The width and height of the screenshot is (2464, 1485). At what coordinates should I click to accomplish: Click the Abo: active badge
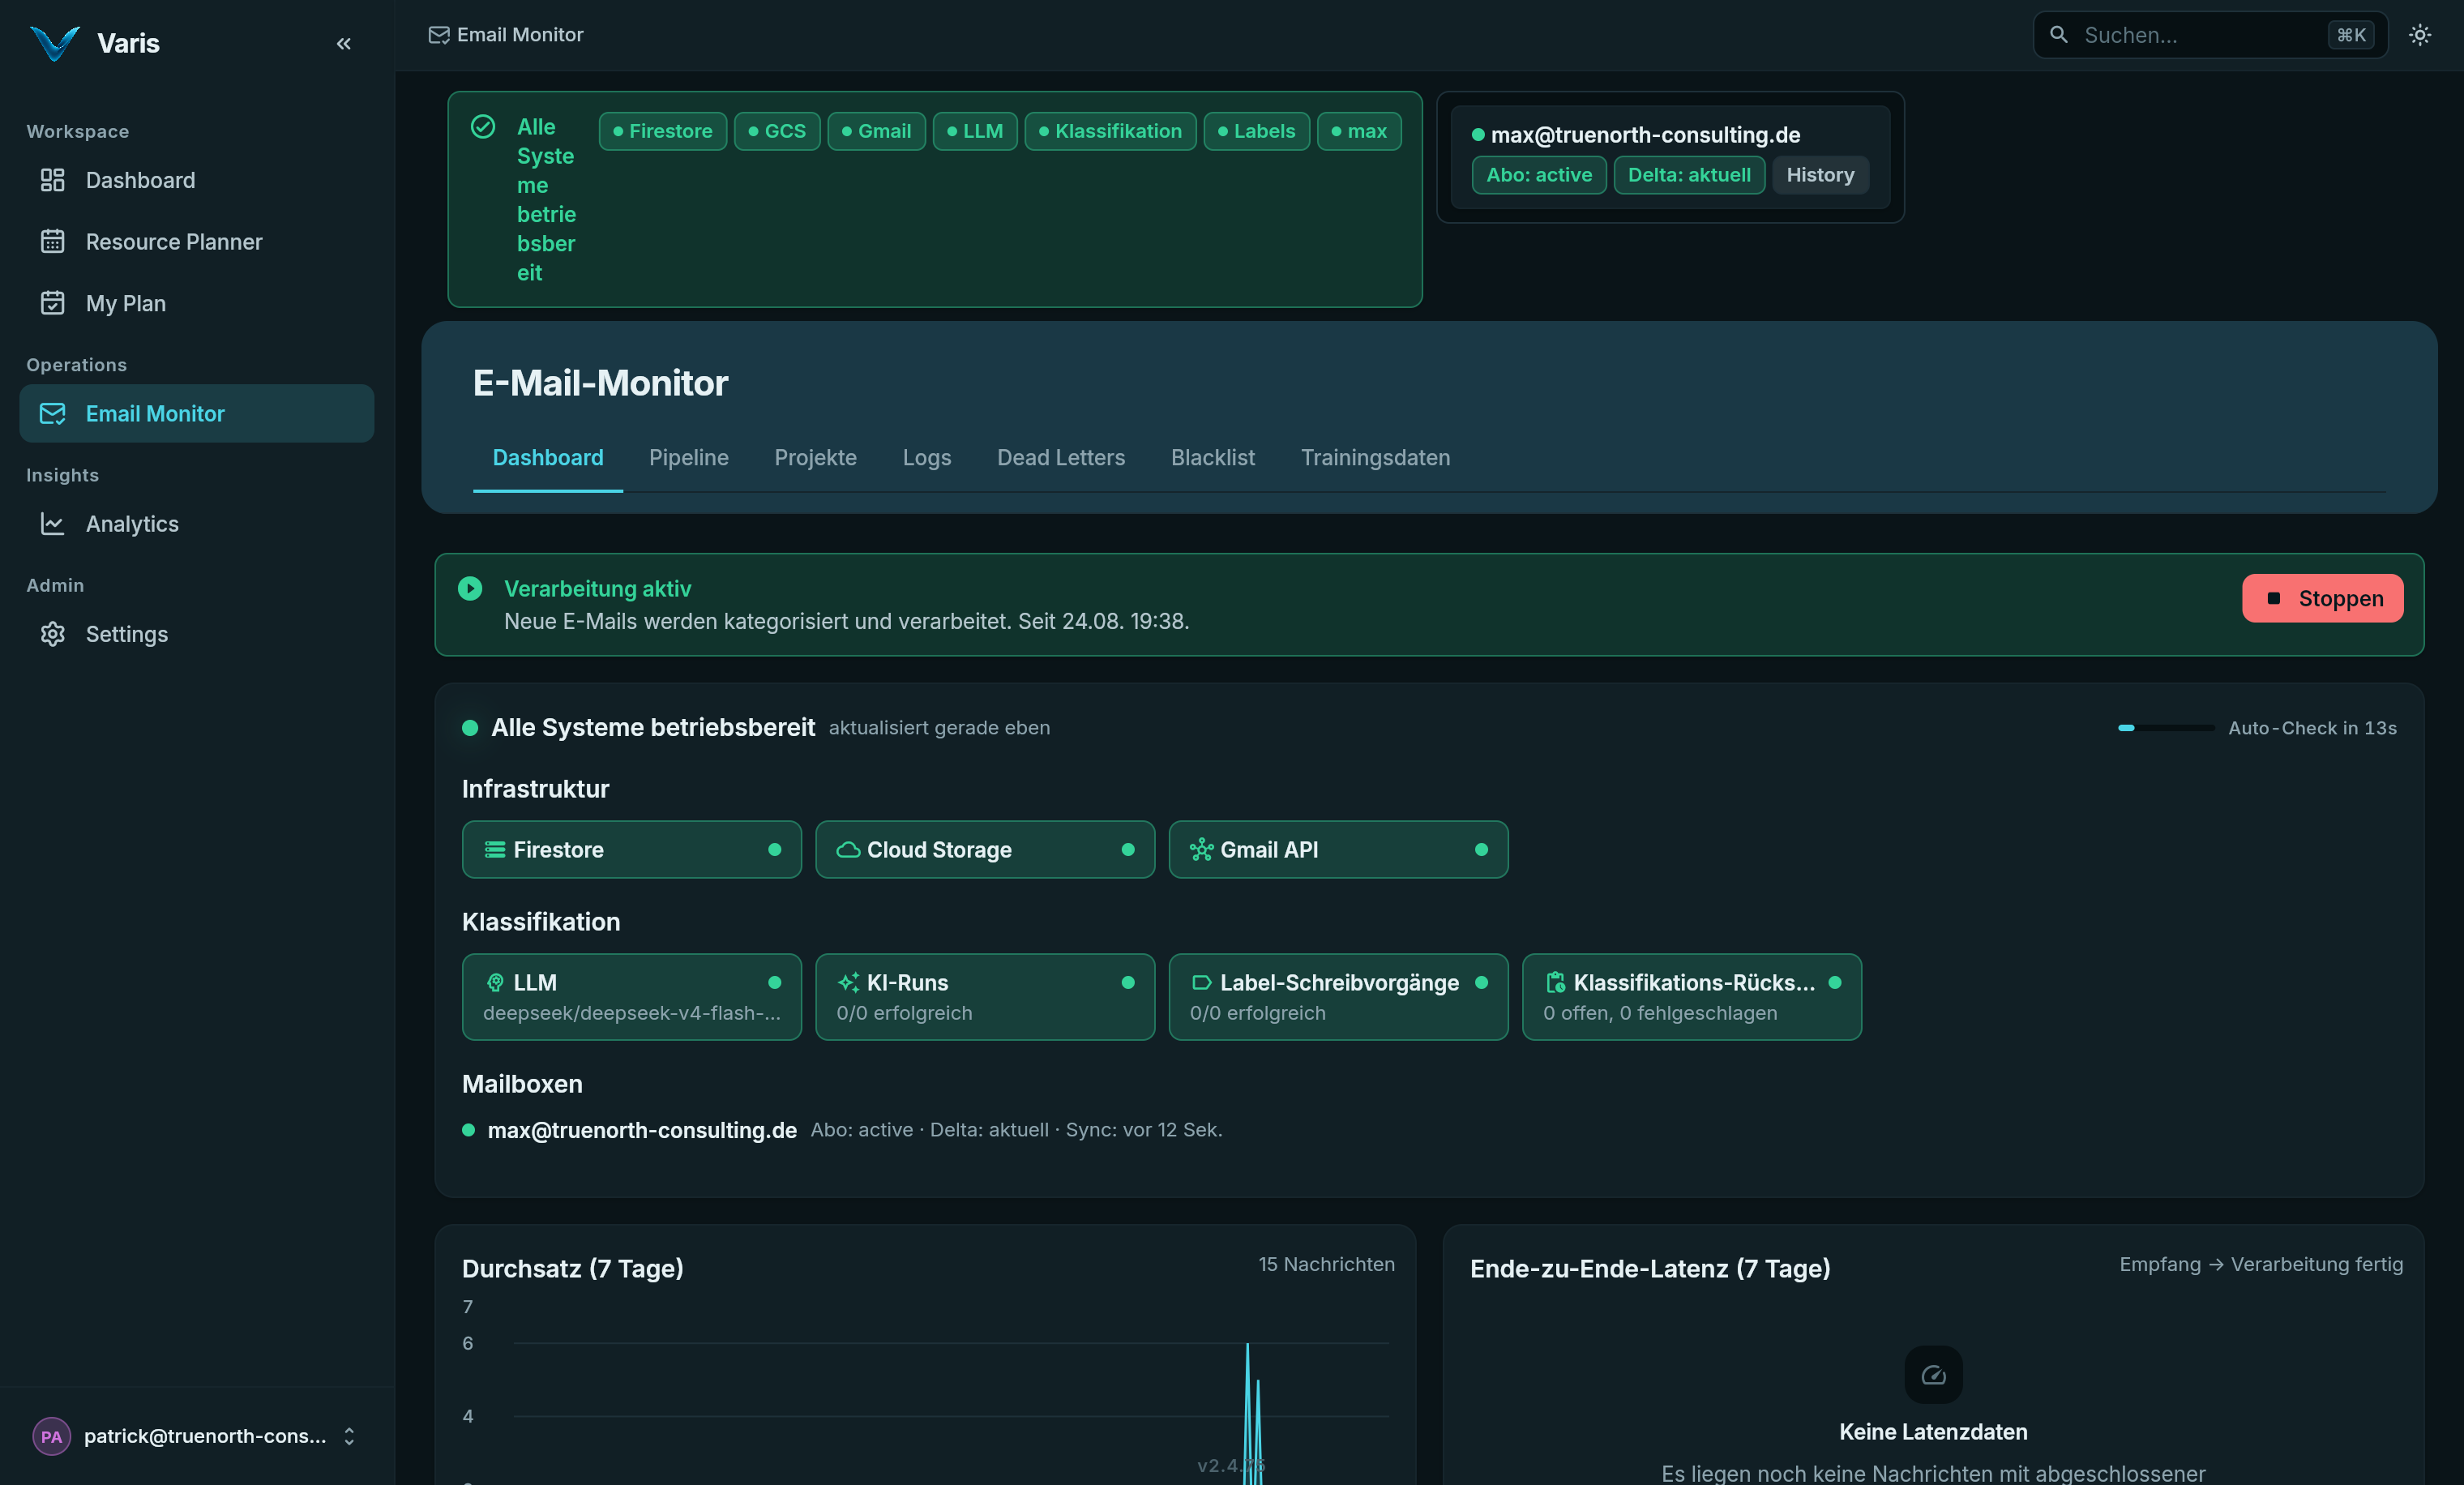coord(1538,175)
